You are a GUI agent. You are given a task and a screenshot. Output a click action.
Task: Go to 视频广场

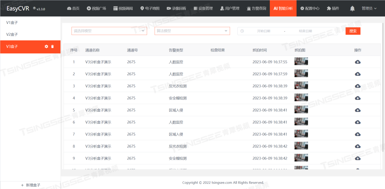pos(96,8)
